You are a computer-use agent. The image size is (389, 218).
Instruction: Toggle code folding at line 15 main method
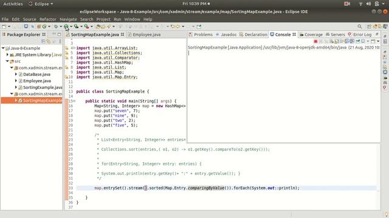pos(74,101)
